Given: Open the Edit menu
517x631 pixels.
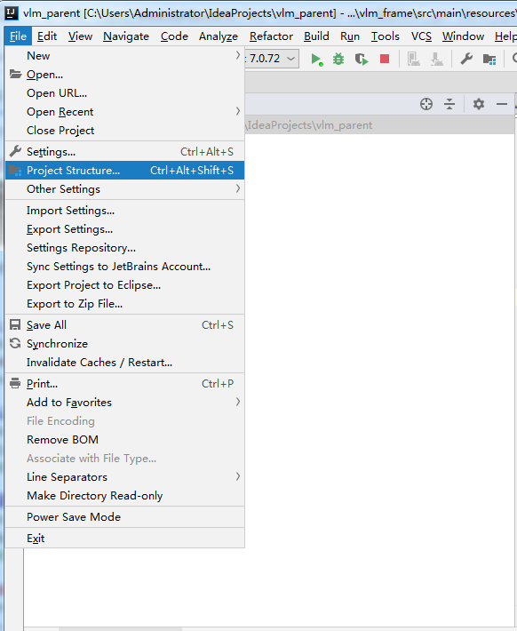Looking at the screenshot, I should [x=47, y=36].
